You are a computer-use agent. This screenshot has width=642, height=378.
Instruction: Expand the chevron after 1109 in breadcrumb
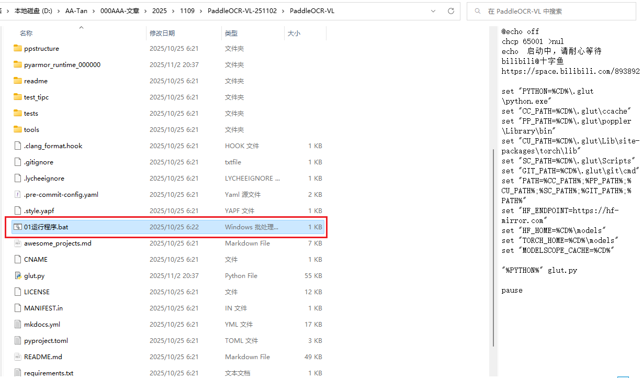pos(201,11)
